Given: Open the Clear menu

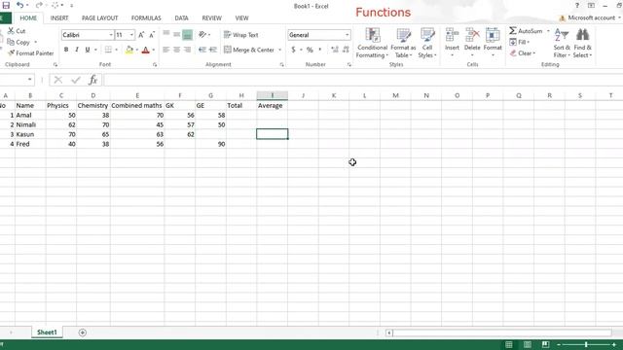Looking at the screenshot, I should click(523, 53).
